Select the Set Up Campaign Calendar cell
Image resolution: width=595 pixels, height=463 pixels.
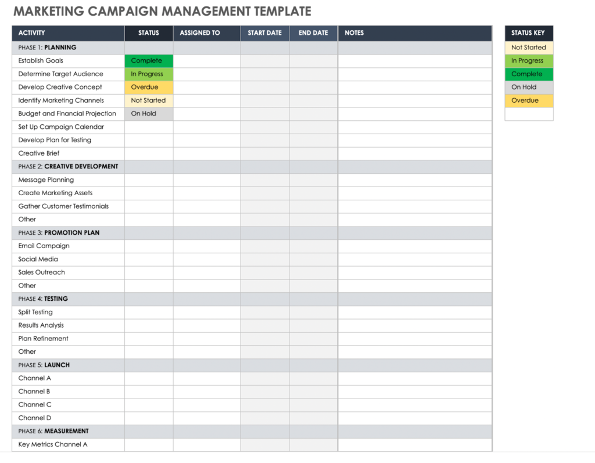(x=69, y=127)
